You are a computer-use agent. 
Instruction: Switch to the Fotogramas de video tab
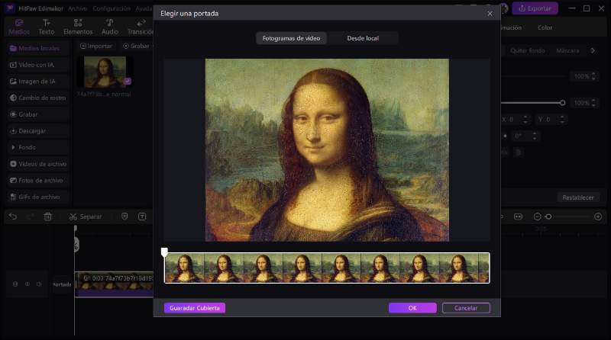pos(291,38)
